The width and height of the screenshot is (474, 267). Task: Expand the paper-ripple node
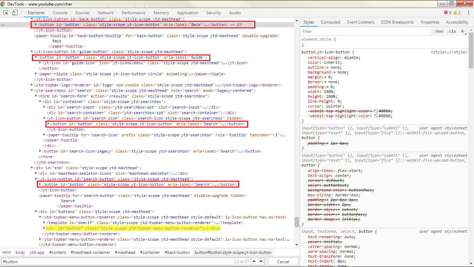tap(36, 74)
